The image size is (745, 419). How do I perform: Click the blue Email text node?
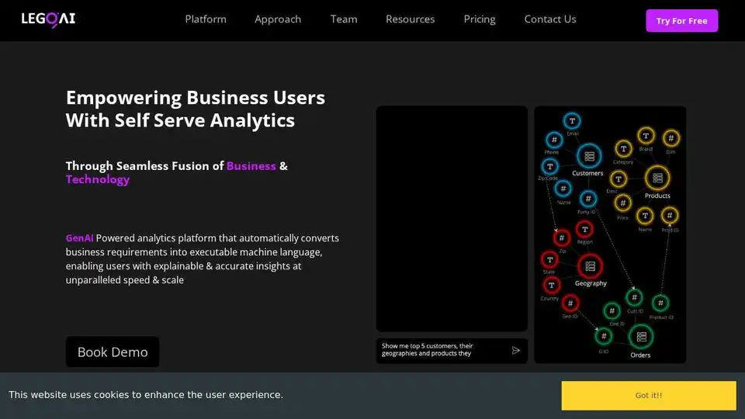[572, 121]
